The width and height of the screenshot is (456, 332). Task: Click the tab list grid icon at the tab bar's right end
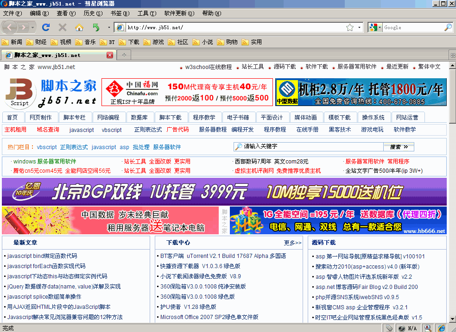pyautogui.click(x=452, y=55)
